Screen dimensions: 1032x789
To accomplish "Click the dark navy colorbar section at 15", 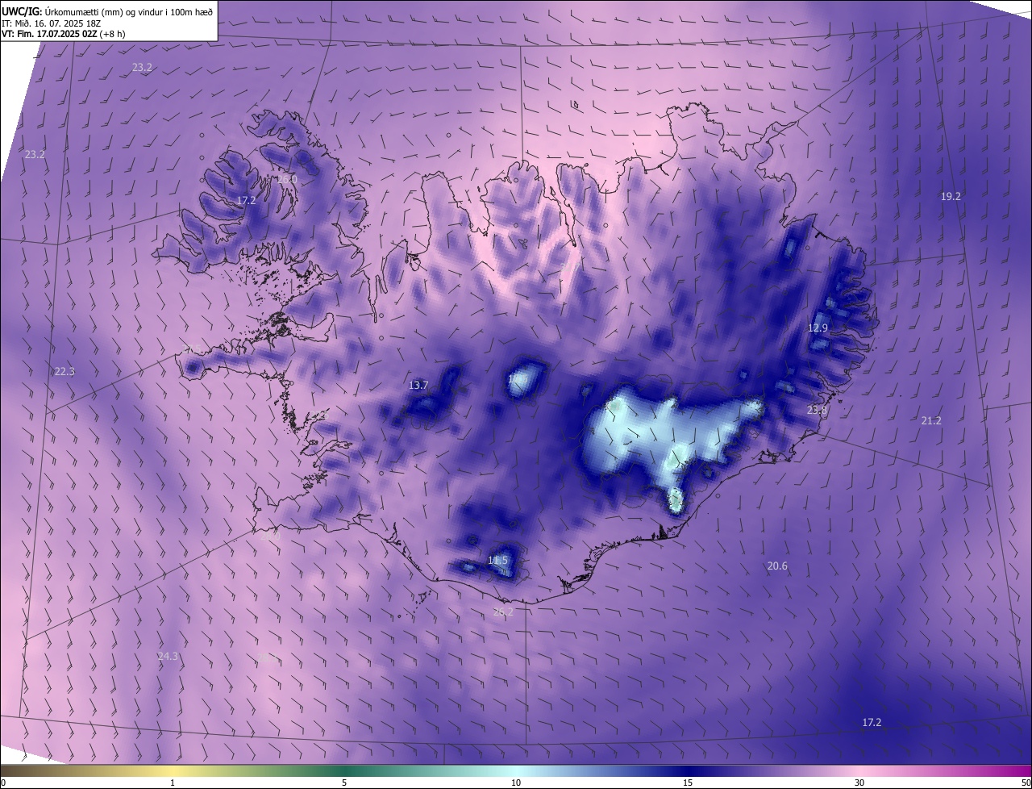I will [688, 770].
